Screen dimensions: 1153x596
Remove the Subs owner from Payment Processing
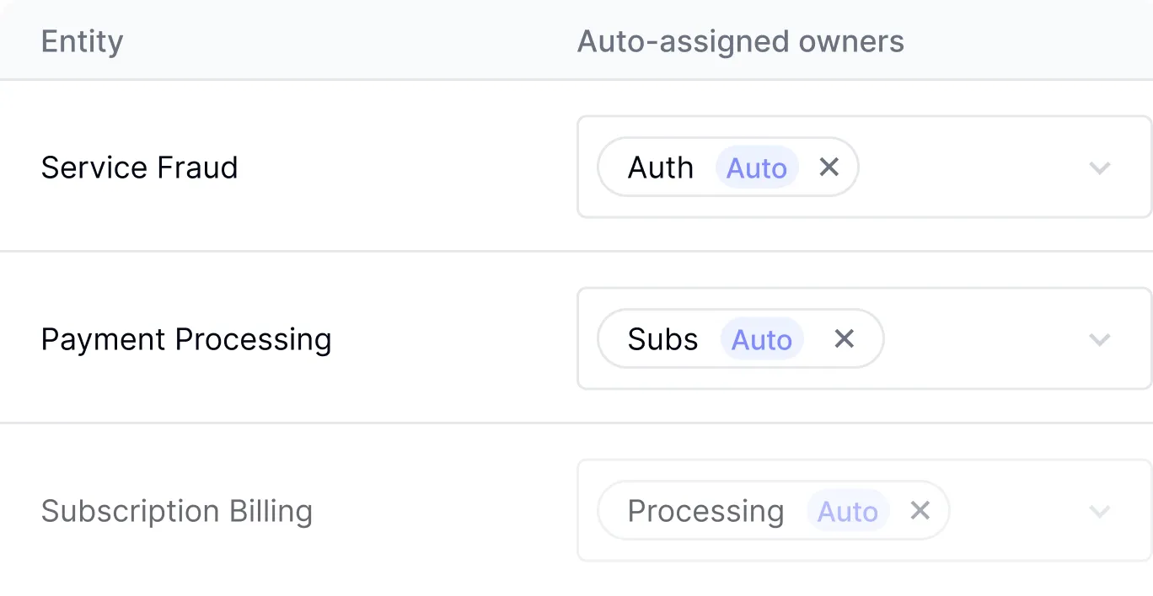point(844,339)
